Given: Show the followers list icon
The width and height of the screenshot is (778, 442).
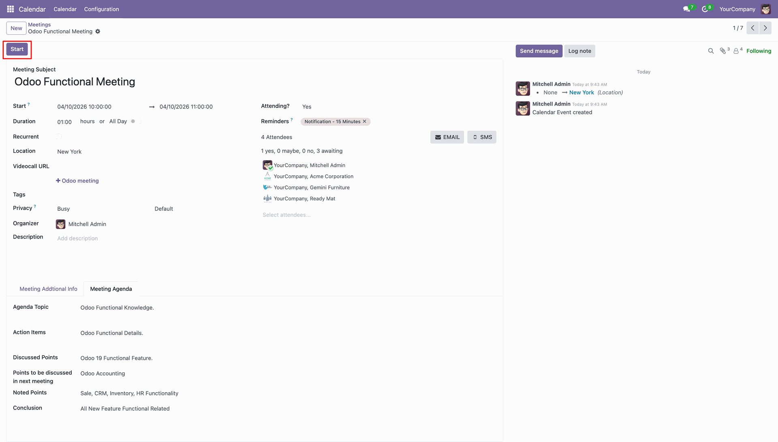Looking at the screenshot, I should (x=736, y=51).
